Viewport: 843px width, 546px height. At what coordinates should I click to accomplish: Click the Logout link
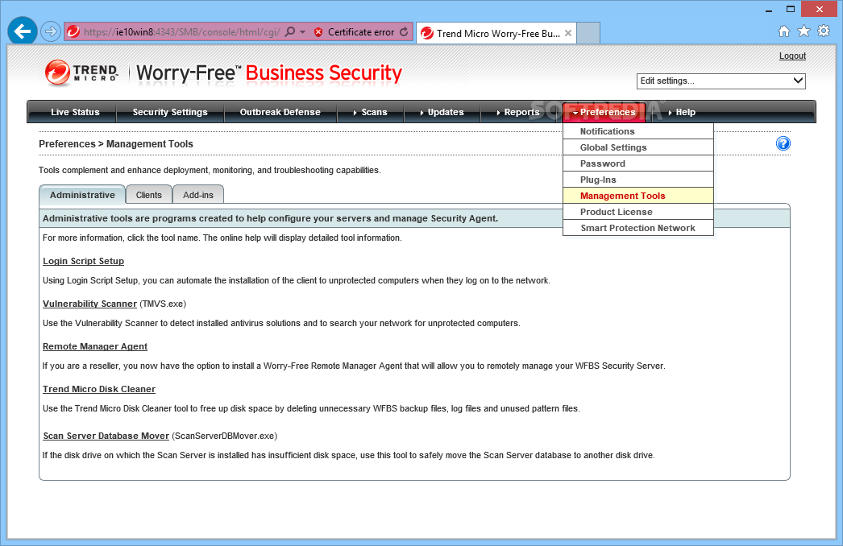[792, 56]
